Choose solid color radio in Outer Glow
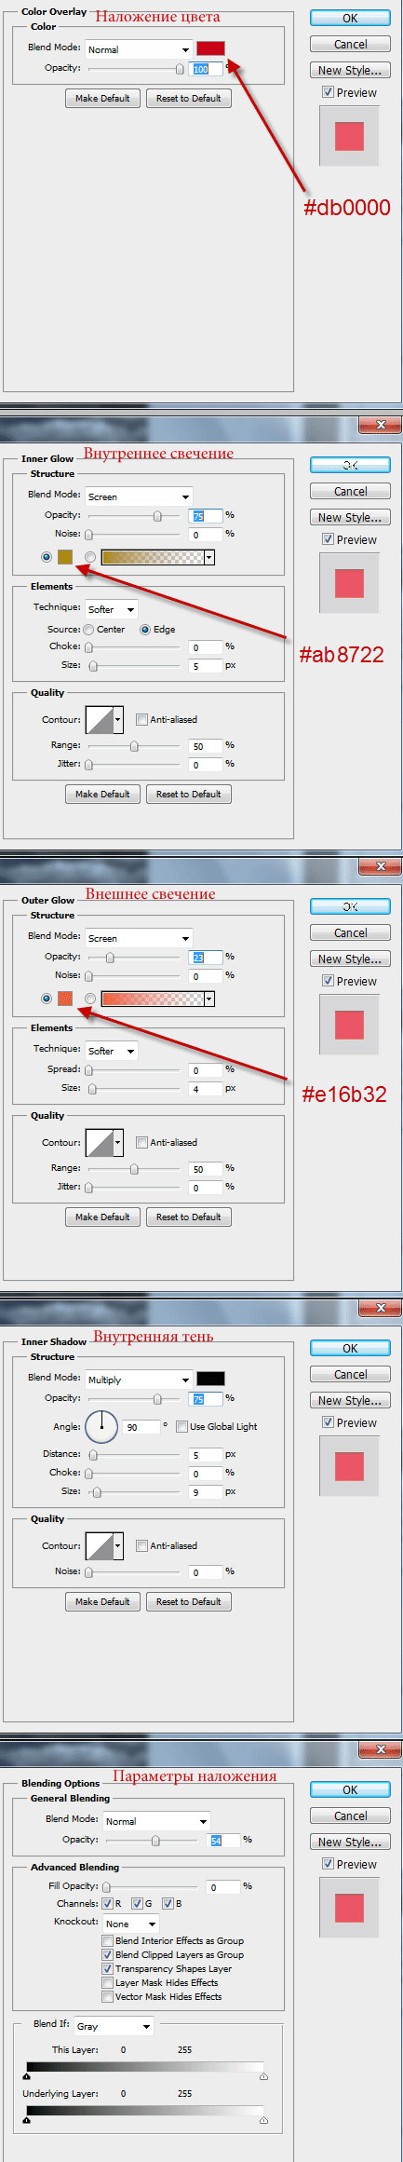The height and width of the screenshot is (2162, 403). pos(47,999)
